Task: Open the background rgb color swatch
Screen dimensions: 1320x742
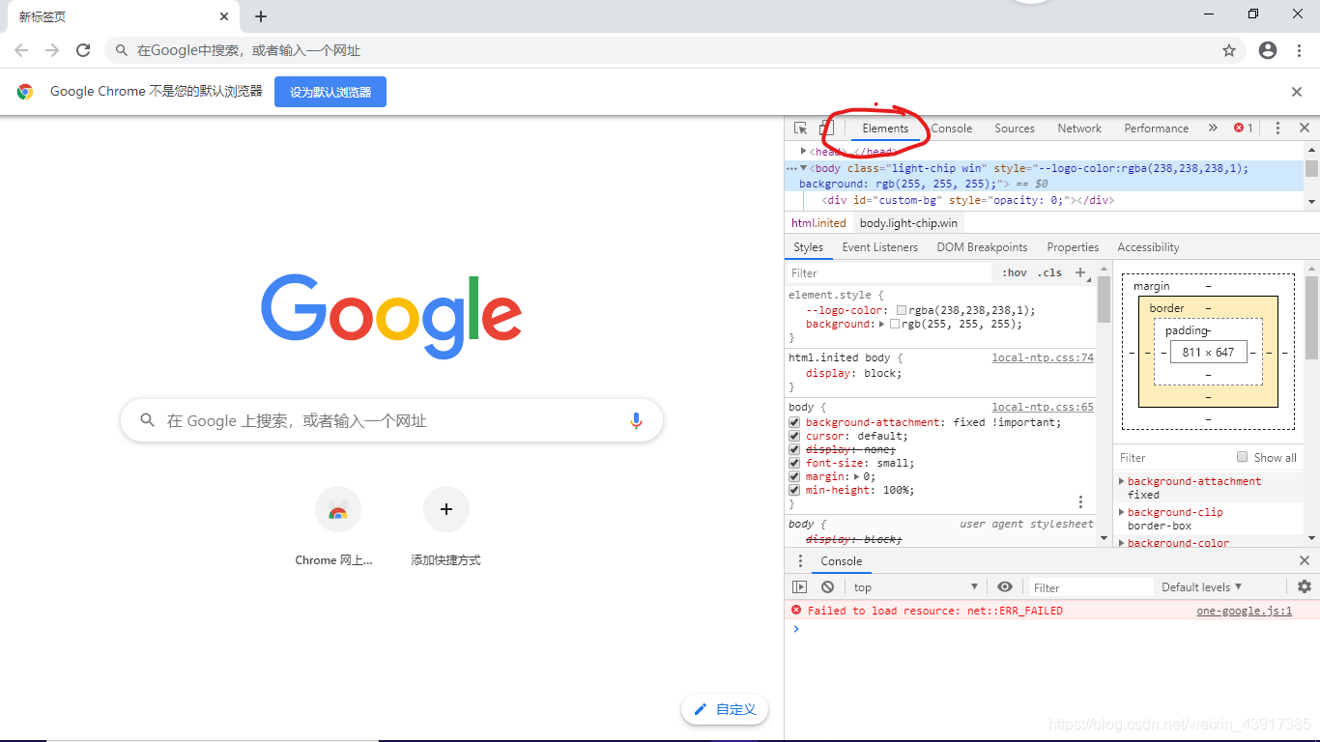Action: [x=895, y=325]
